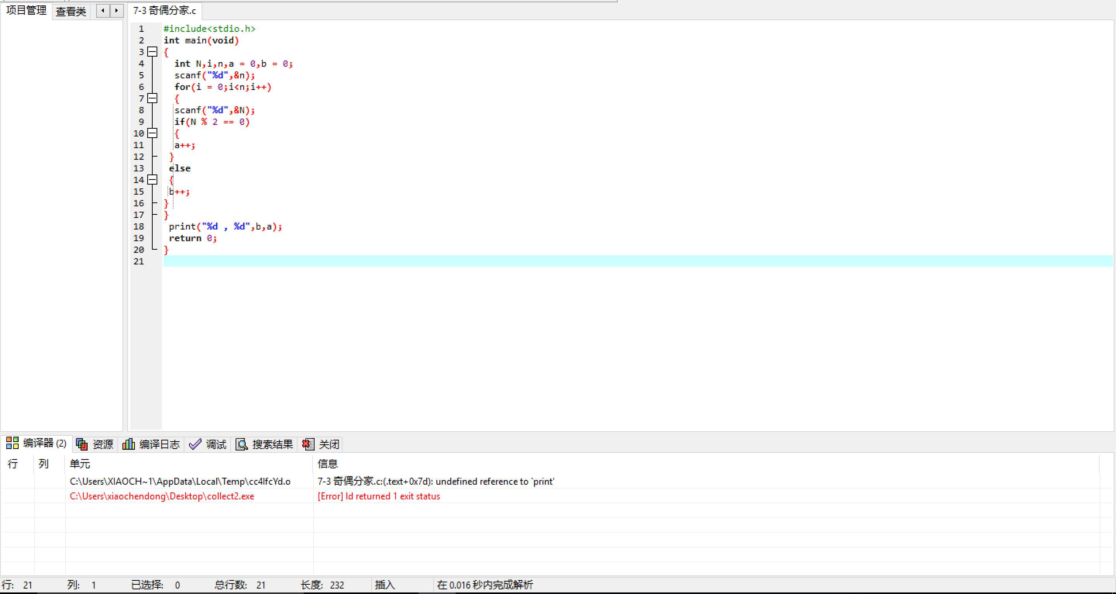The image size is (1116, 594).
Task: Click the undefined reference to 'print' message
Action: (x=436, y=481)
